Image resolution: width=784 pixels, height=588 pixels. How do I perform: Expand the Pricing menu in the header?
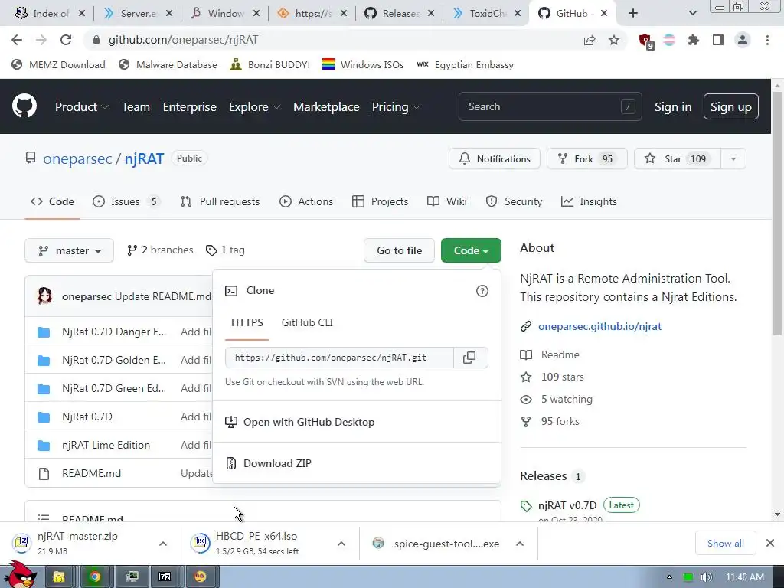point(396,107)
